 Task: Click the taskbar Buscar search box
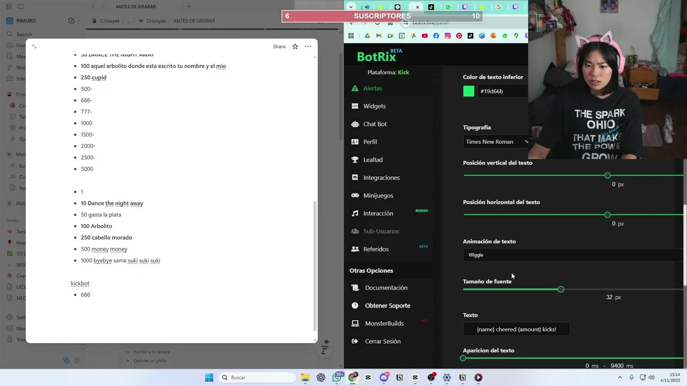(x=257, y=377)
